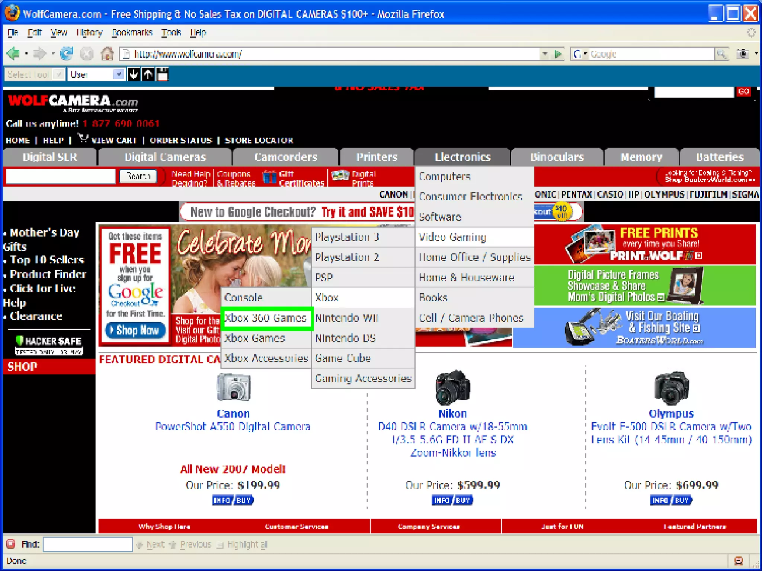This screenshot has height=571, width=762.
Task: Expand the URL history dropdown arrow
Action: pos(545,54)
